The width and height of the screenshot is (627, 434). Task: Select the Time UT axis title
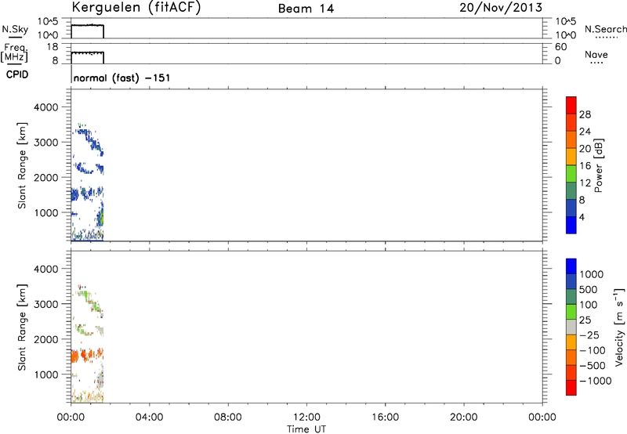coord(306,429)
